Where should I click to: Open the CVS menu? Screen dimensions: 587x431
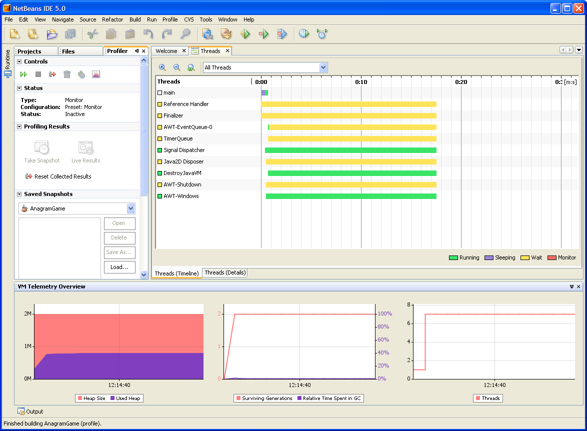(x=188, y=19)
